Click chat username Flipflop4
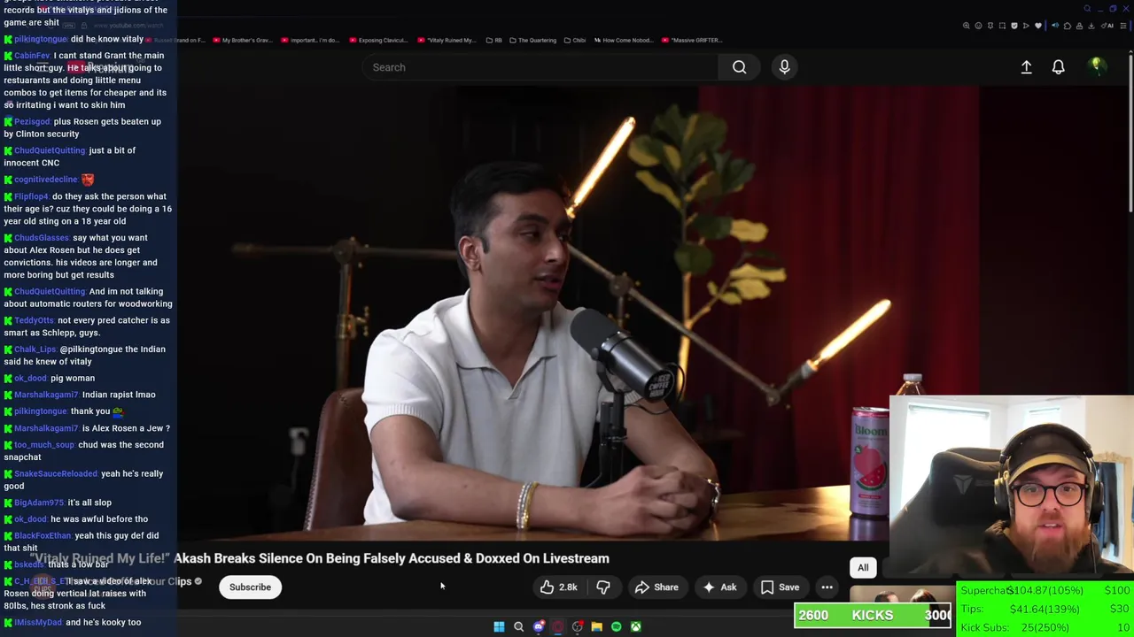Screen dimensions: 1134x637 click(31, 196)
